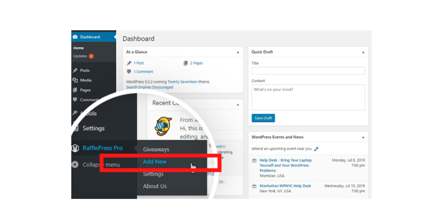
Task: Click the RafflePress Pro logo icon
Action: pos(75,148)
